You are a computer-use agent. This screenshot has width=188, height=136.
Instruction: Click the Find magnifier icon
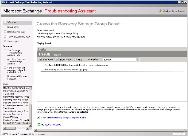(75, 59)
